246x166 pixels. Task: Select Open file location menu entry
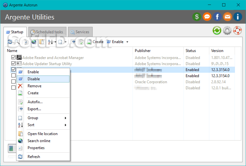[43, 134]
